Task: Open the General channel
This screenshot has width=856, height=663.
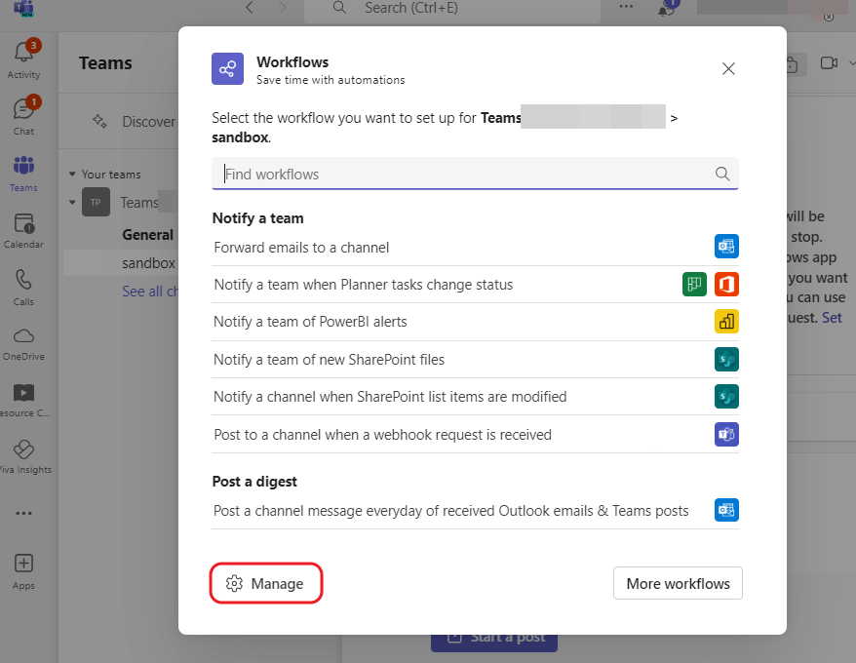Action: click(147, 235)
